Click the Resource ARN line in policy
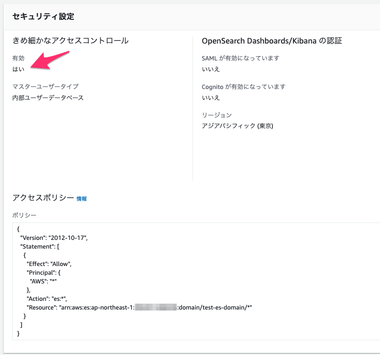380x355 pixels. click(140, 308)
